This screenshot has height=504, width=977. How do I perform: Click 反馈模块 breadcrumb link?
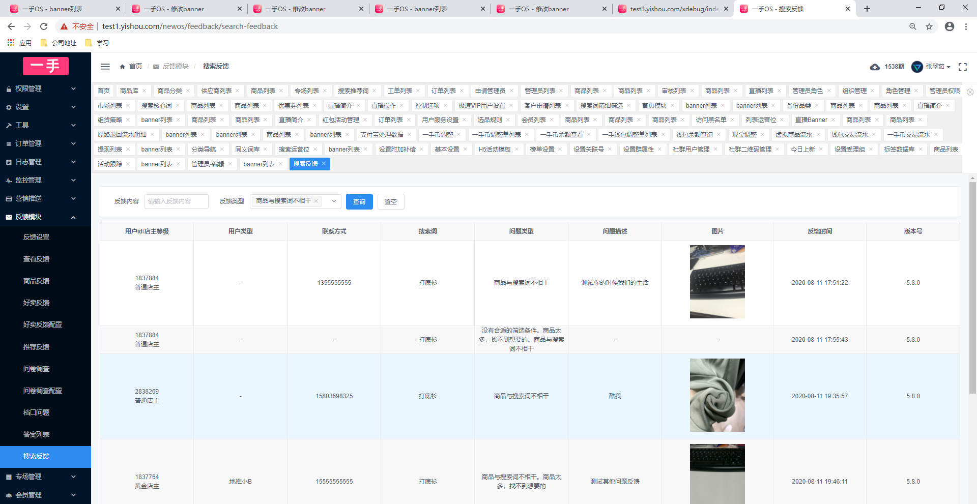176,67
